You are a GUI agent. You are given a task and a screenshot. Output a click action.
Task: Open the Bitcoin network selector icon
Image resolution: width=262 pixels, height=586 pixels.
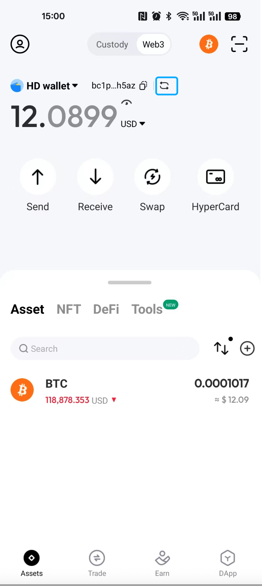(209, 44)
